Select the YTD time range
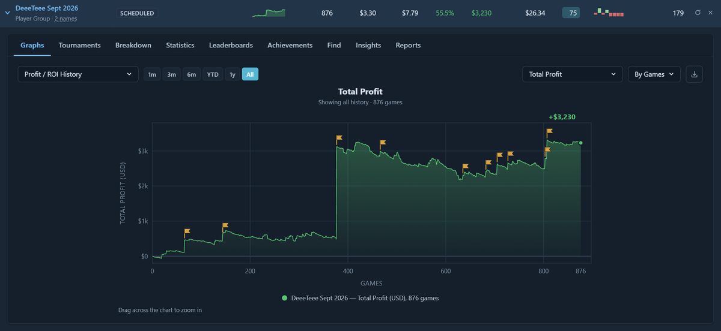Image resolution: width=721 pixels, height=331 pixels. tap(213, 74)
